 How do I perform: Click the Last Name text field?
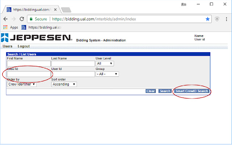[73, 64]
